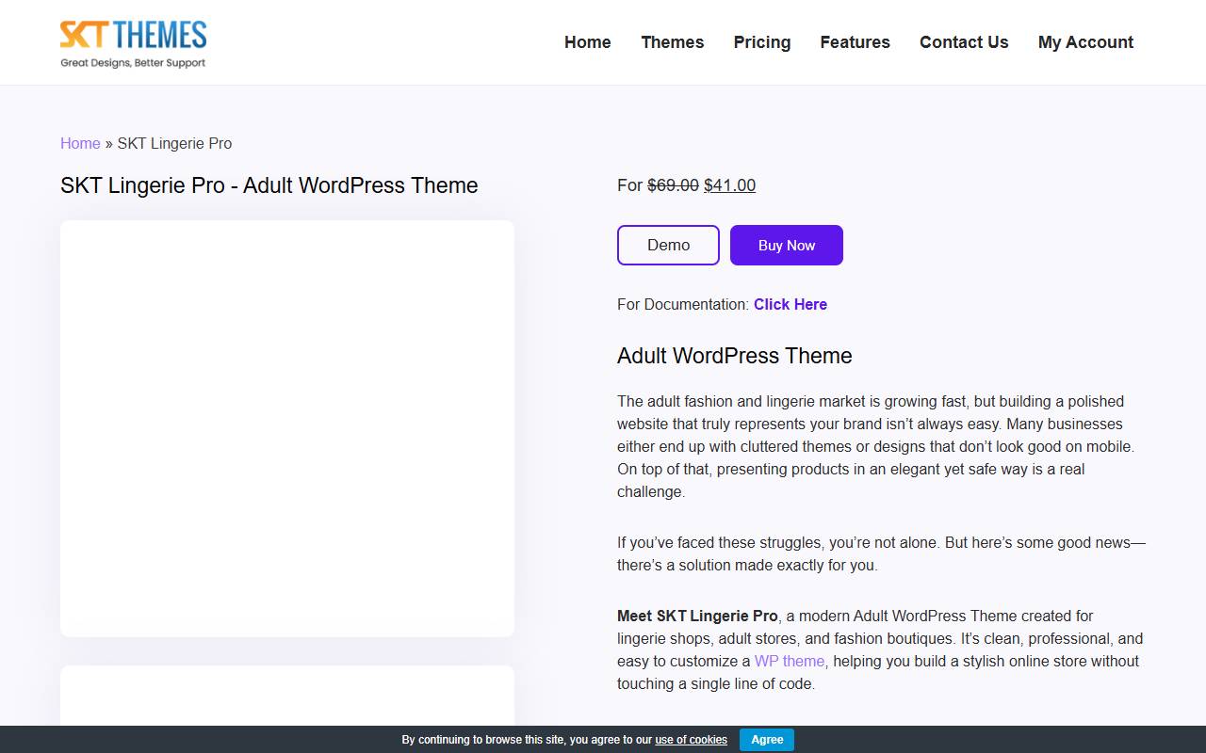Go to the Pricing page
This screenshot has height=753, width=1206.
click(x=762, y=42)
